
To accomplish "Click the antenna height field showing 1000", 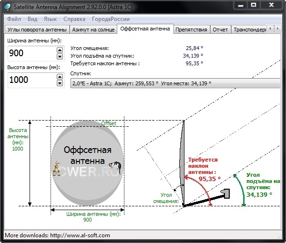I will tap(31, 80).
